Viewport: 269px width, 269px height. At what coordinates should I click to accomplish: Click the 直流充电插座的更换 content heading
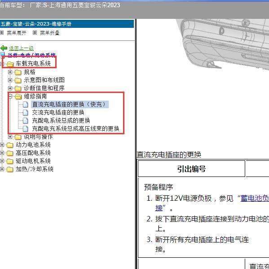click(169, 155)
